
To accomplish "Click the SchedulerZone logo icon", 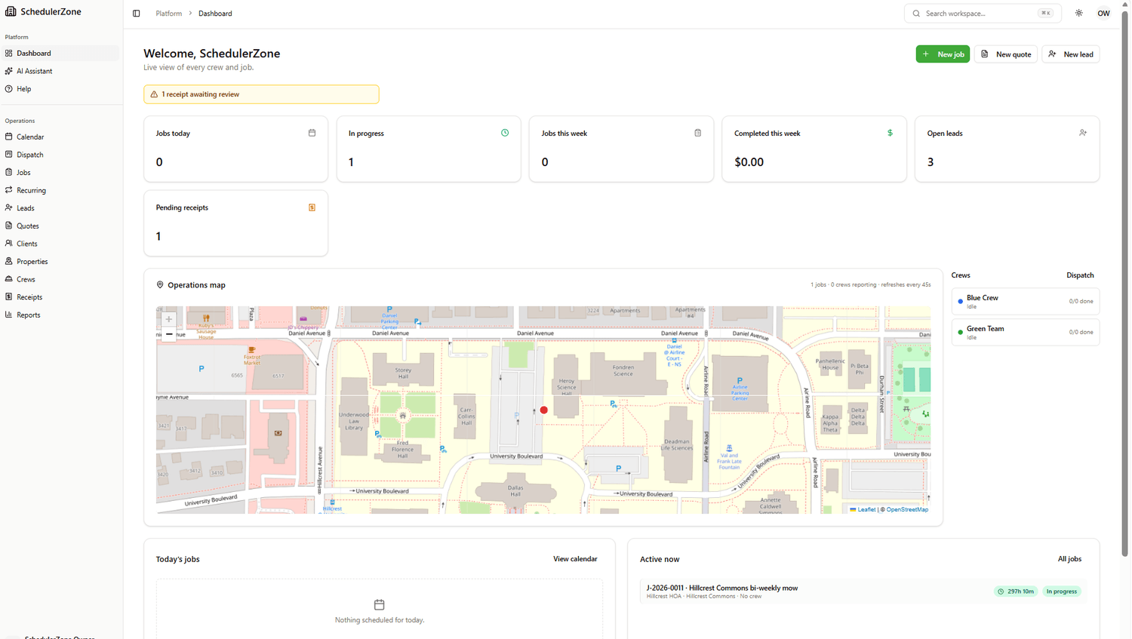I will point(11,11).
